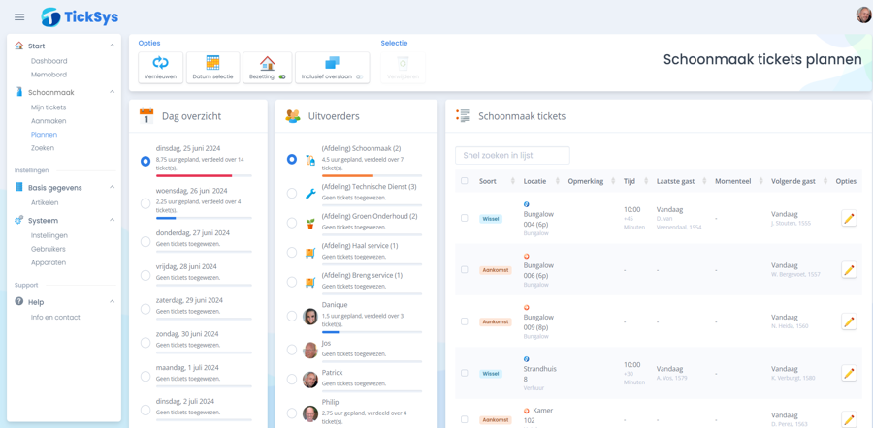Open Info en contact
This screenshot has width=873, height=428.
(55, 318)
